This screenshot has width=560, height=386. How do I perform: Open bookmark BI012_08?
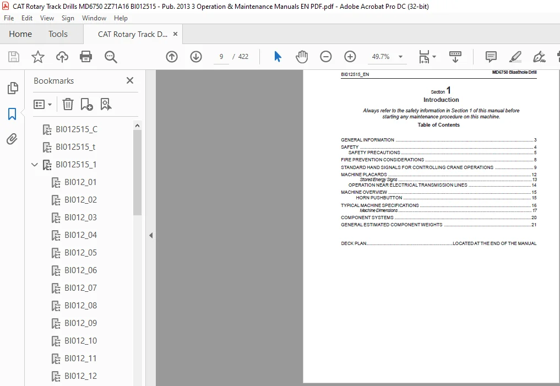(x=81, y=306)
